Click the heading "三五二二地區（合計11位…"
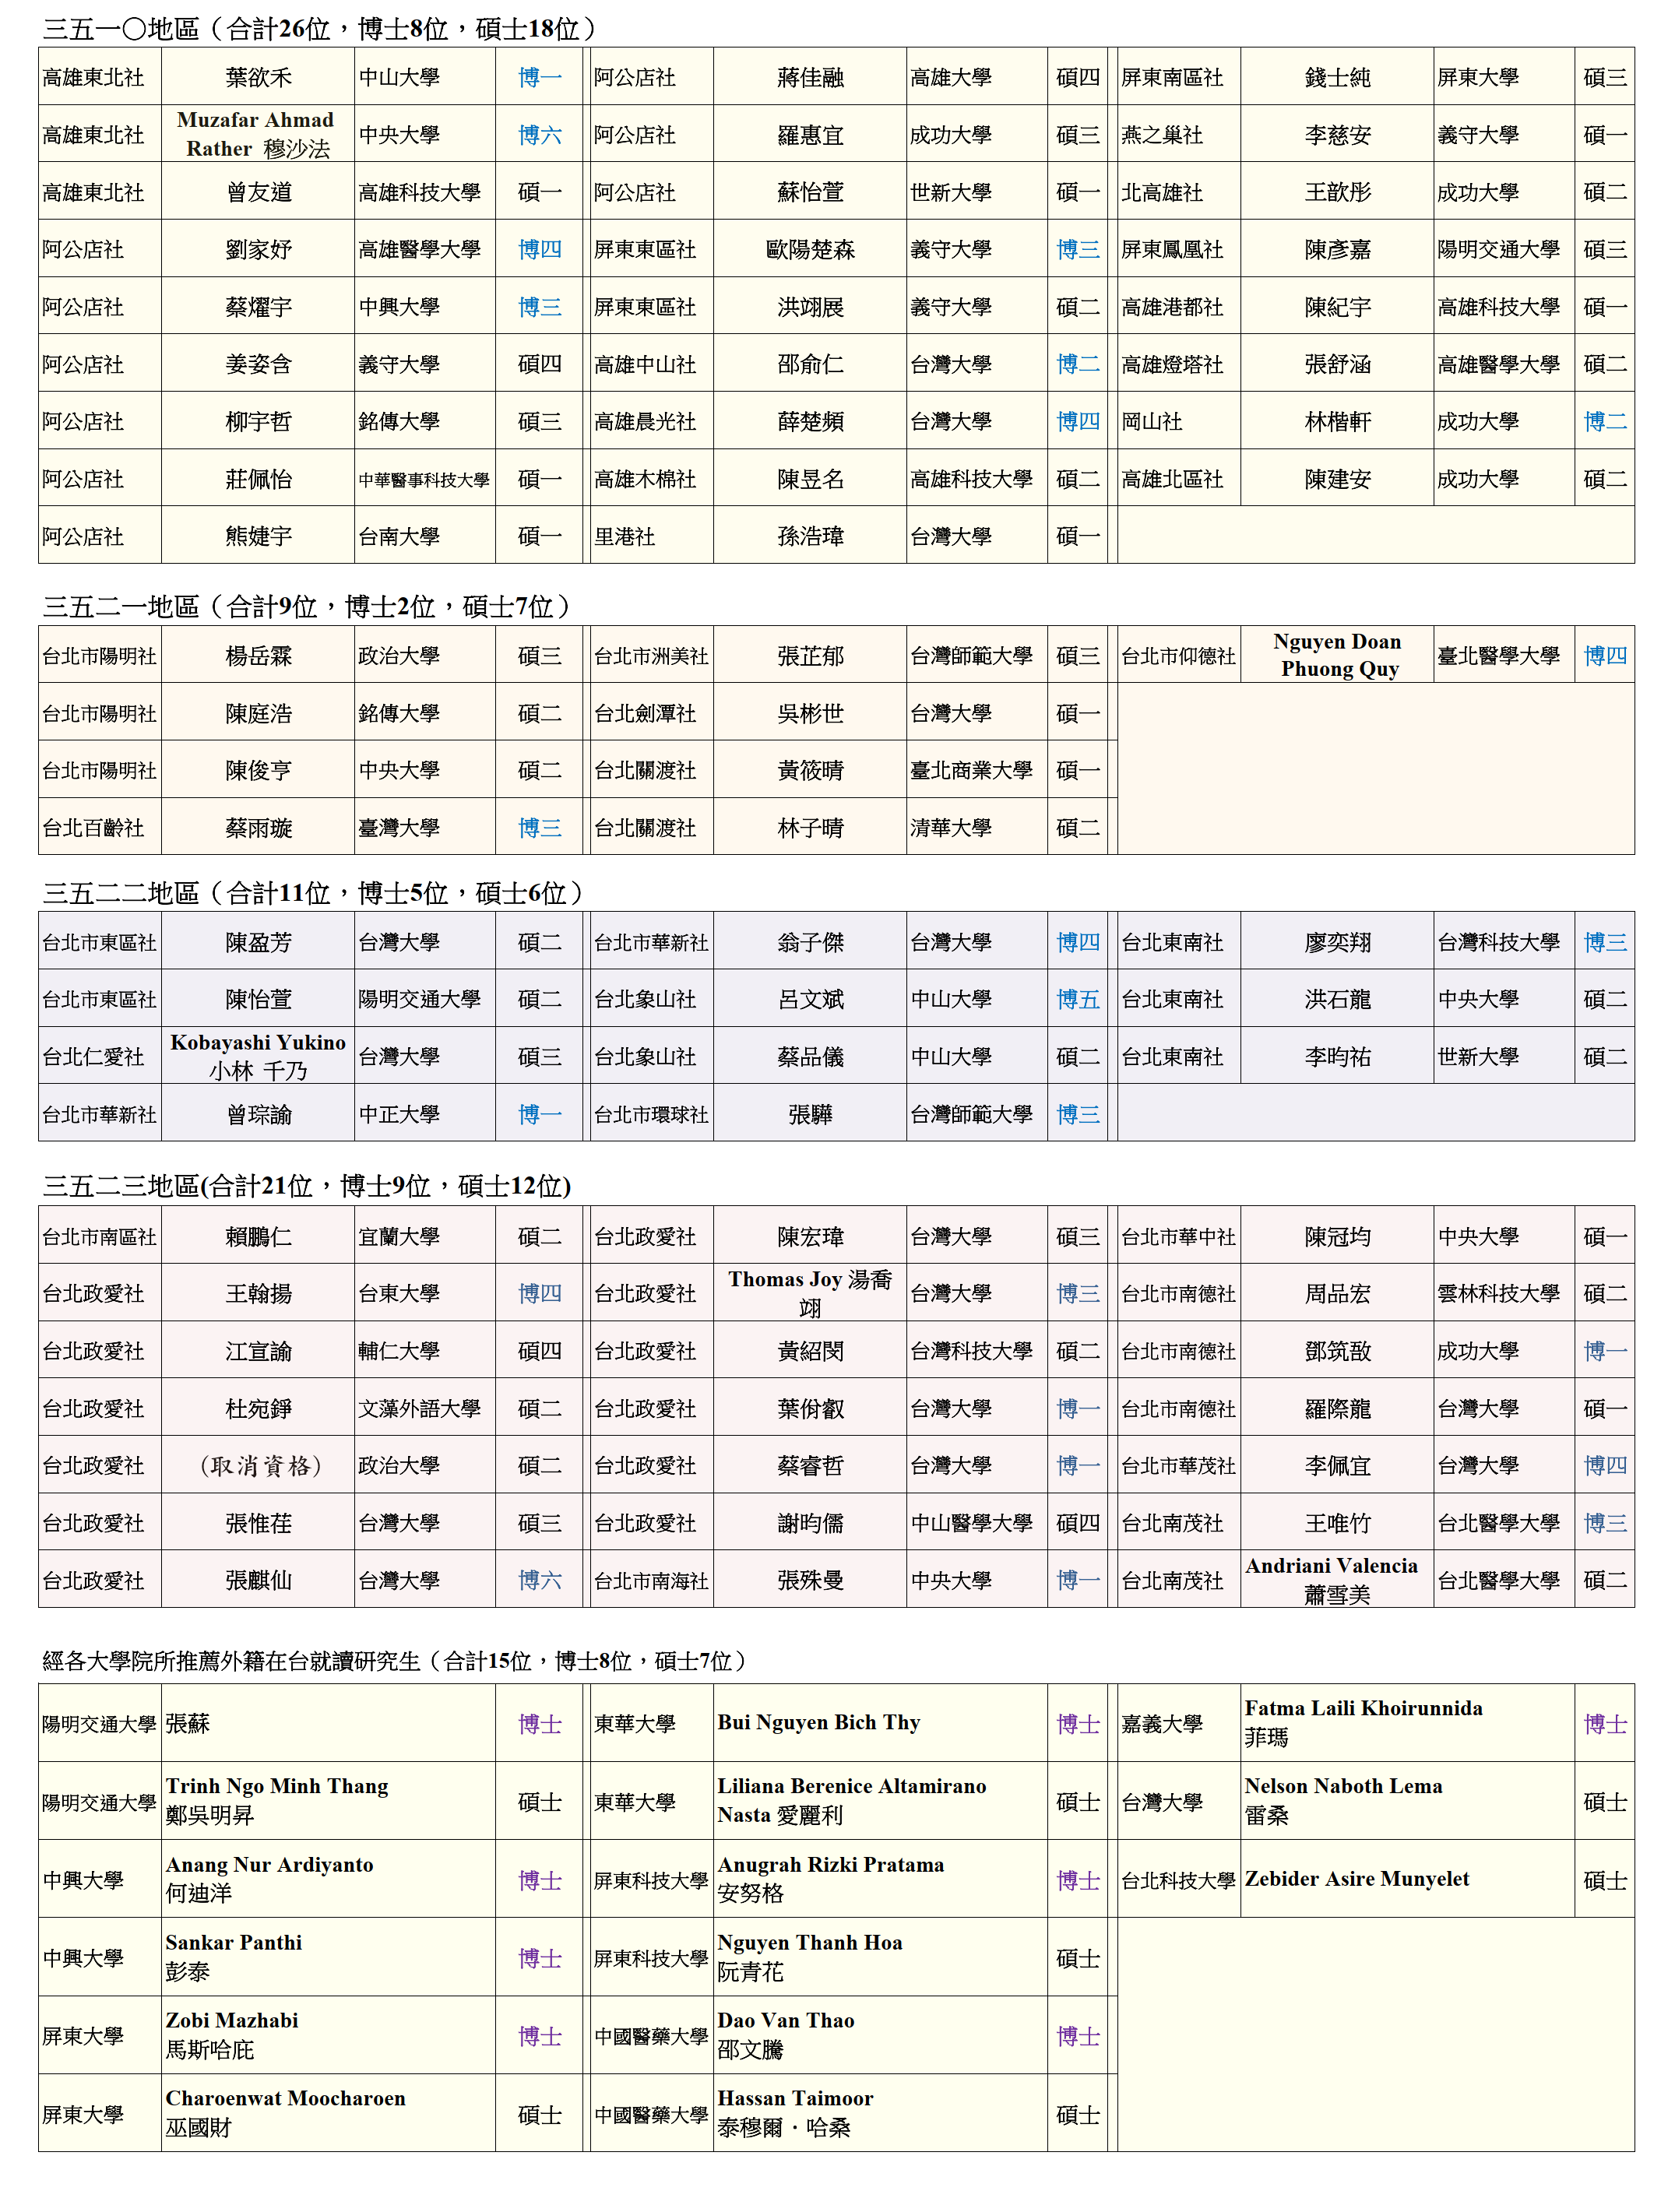The image size is (1675, 2212). pyautogui.click(x=313, y=892)
